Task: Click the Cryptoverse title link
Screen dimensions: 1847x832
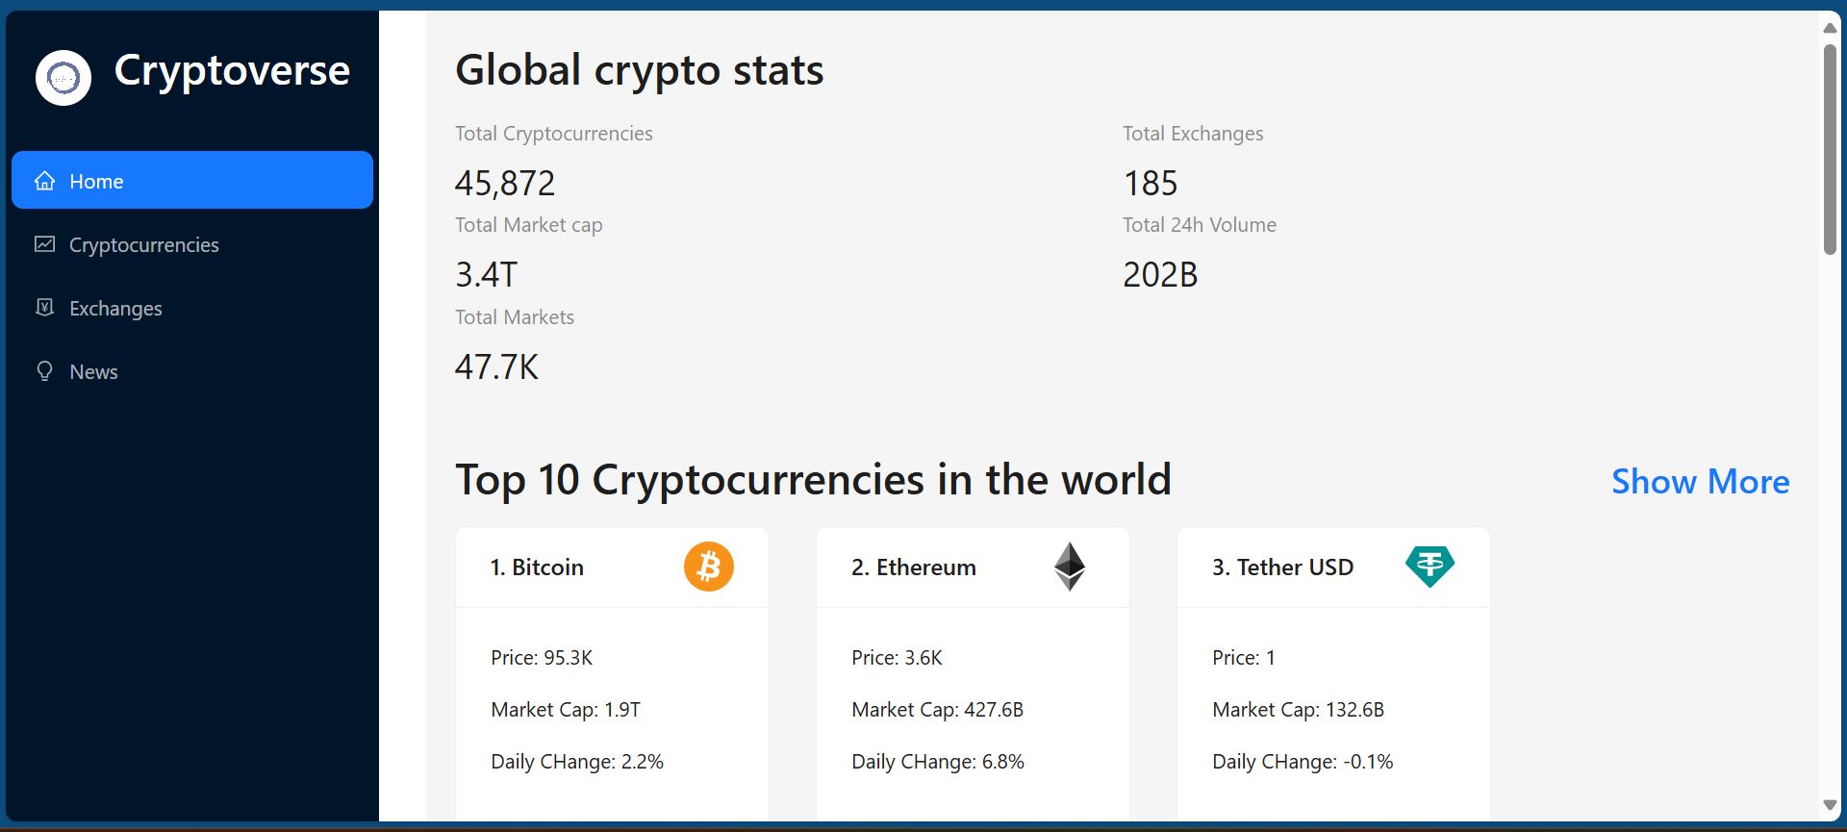Action: tap(232, 70)
